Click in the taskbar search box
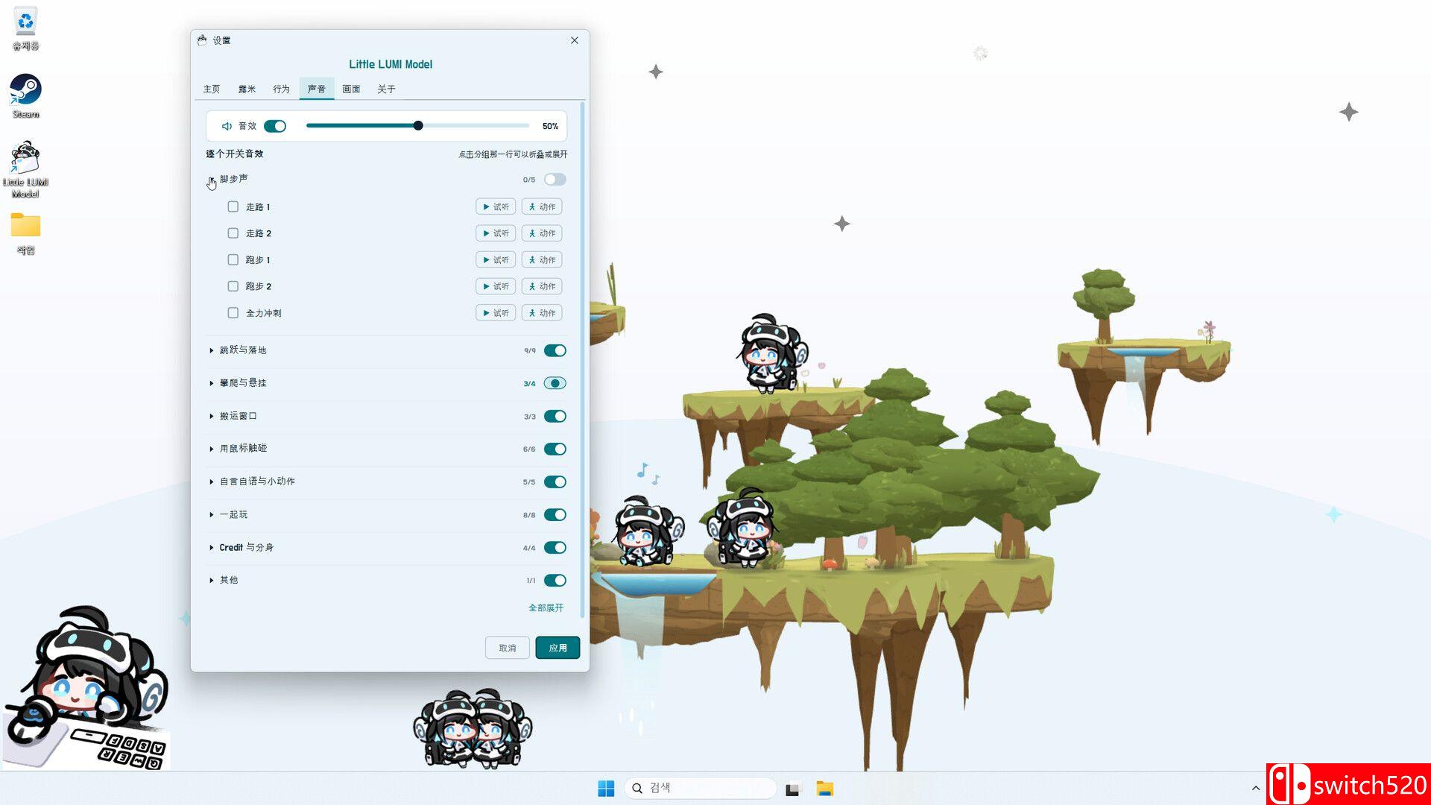 coord(700,788)
